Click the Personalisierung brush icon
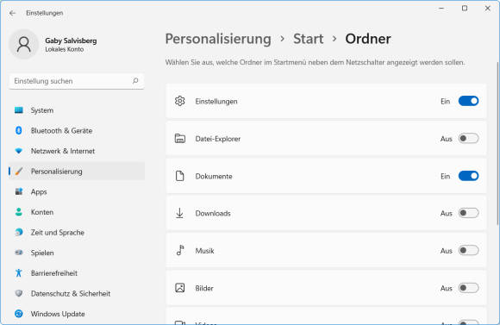Viewport: 500px width, 325px height. point(19,172)
